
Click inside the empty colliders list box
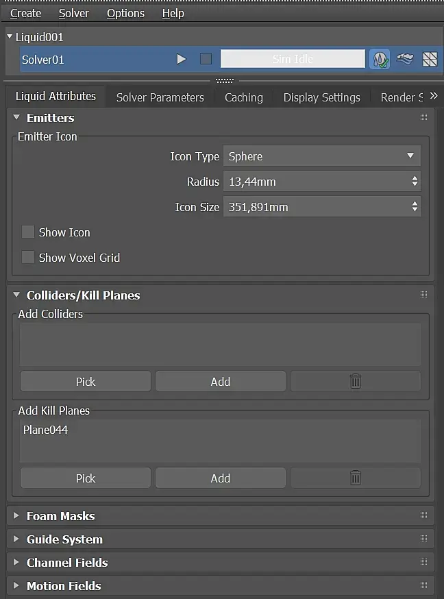pyautogui.click(x=220, y=344)
